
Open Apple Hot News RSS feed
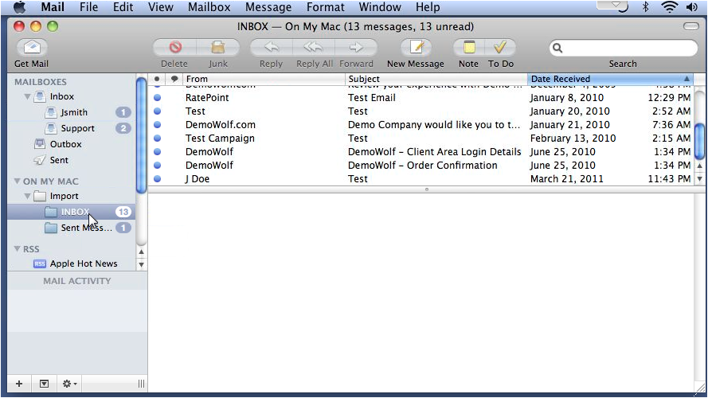[84, 263]
